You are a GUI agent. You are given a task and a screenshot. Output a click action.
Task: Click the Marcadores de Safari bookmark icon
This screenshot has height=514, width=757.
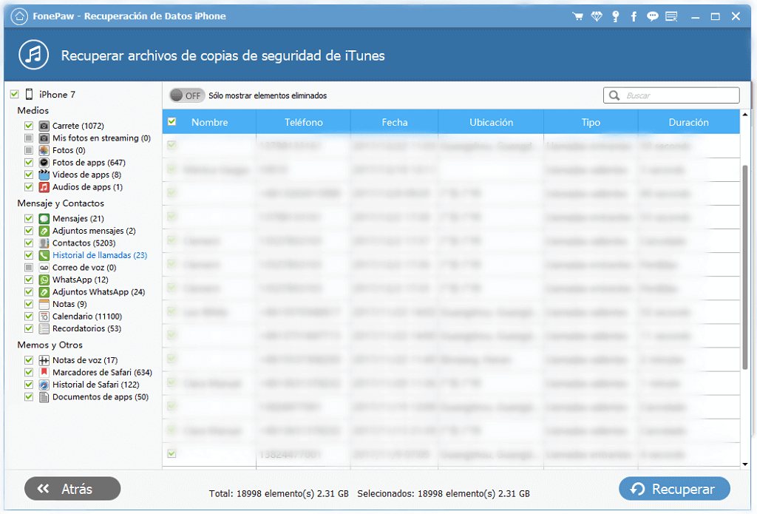44,373
